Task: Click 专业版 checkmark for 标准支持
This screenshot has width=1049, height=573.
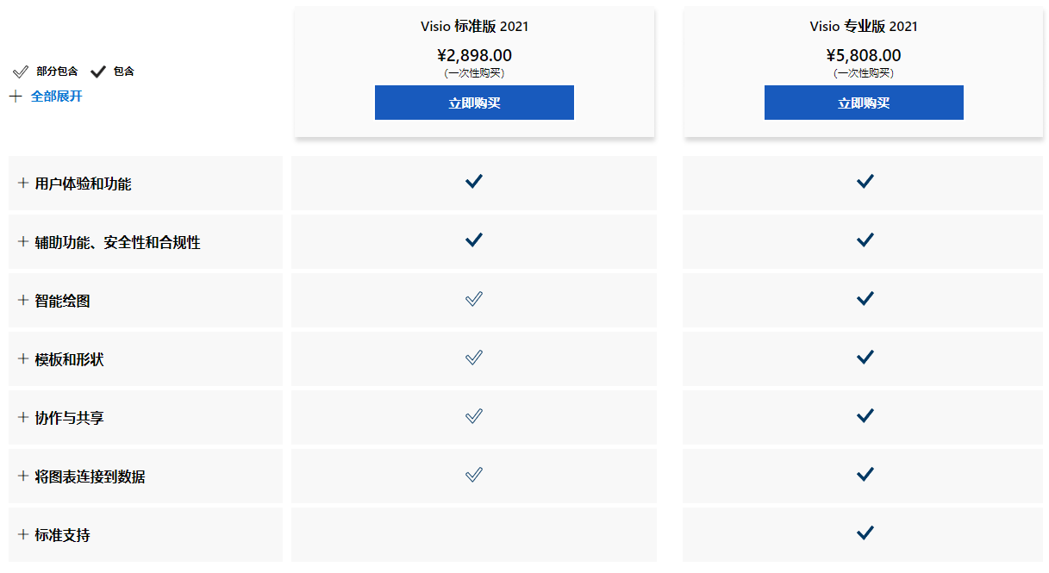Action: pyautogui.click(x=865, y=533)
